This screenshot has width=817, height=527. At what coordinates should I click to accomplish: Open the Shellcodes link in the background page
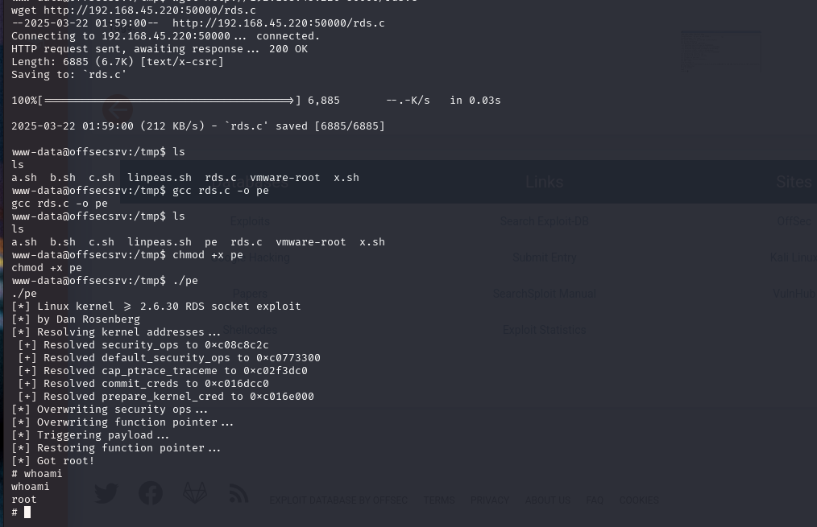(x=250, y=330)
